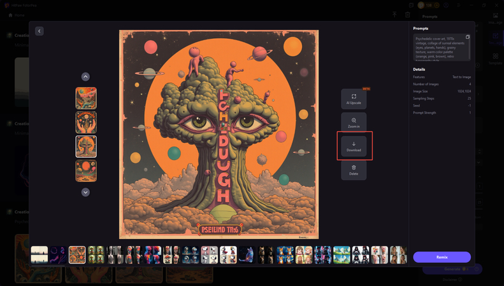Viewport: 504px width, 286px height.
Task: Download the generated image
Action: (354, 146)
